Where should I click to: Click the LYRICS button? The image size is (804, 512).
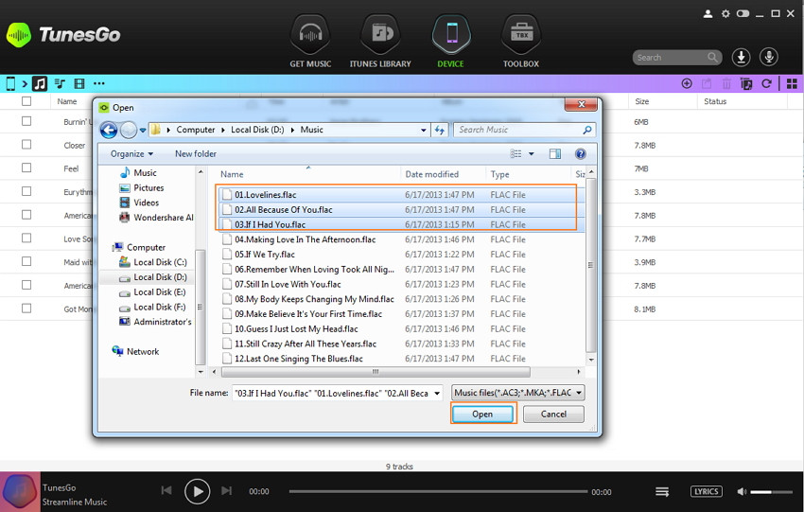(706, 491)
